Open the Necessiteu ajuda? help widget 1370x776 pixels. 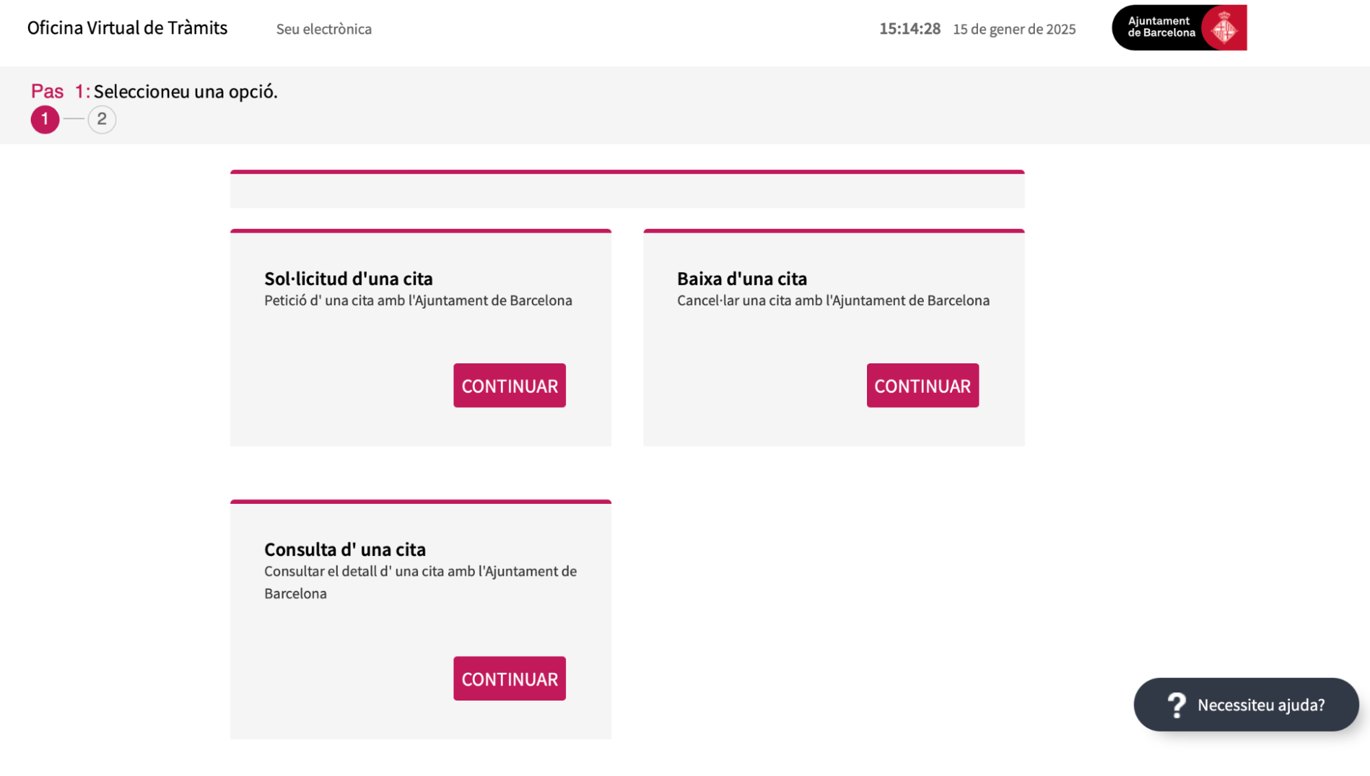[x=1260, y=705]
